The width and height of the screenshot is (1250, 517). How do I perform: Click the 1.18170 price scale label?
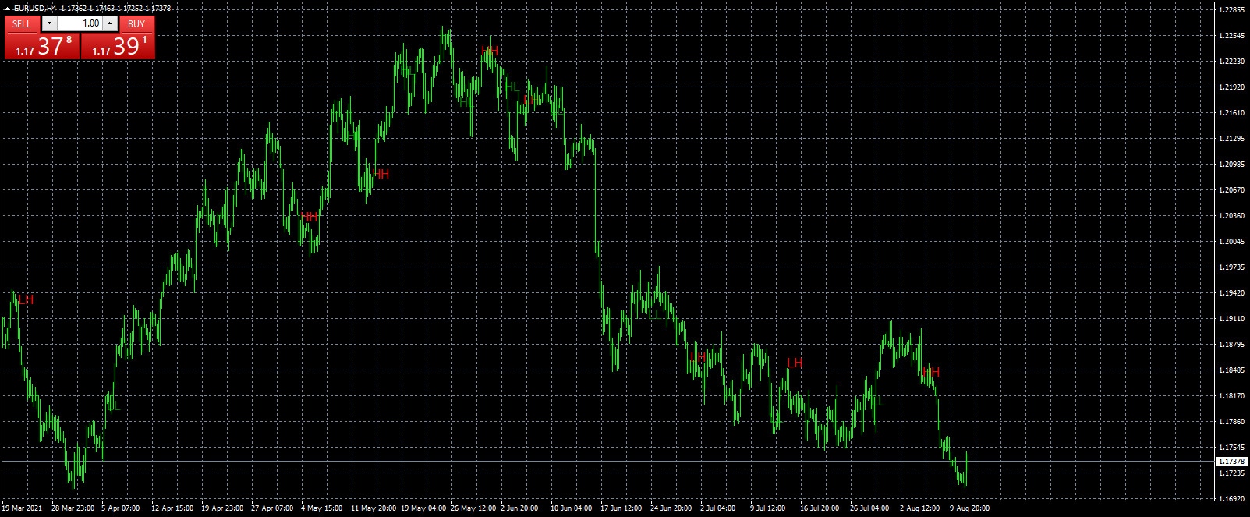[1231, 396]
